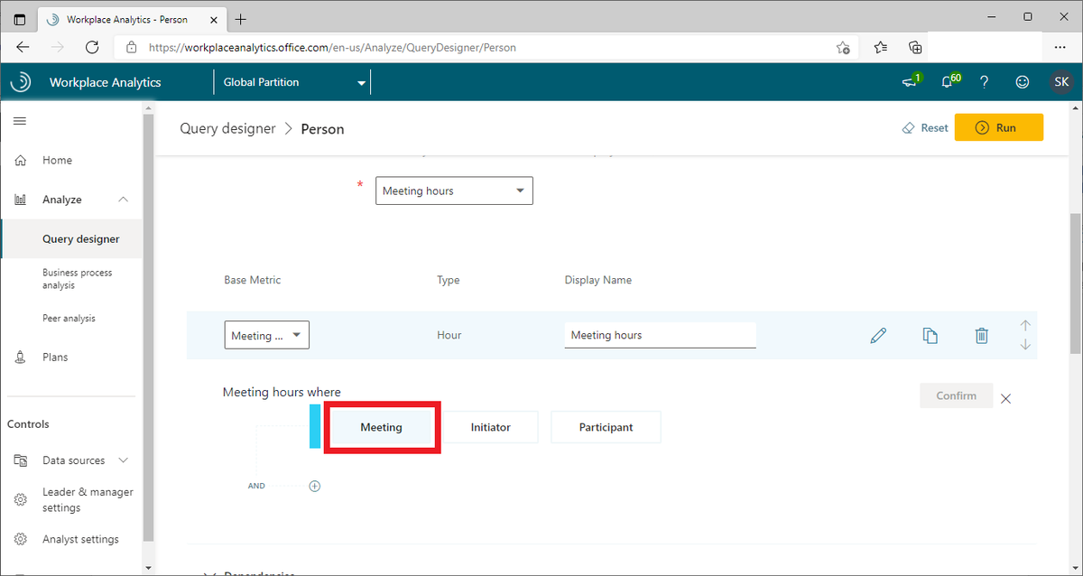The image size is (1083, 576).
Task: Close the filter editor with the X icon
Action: click(1006, 398)
